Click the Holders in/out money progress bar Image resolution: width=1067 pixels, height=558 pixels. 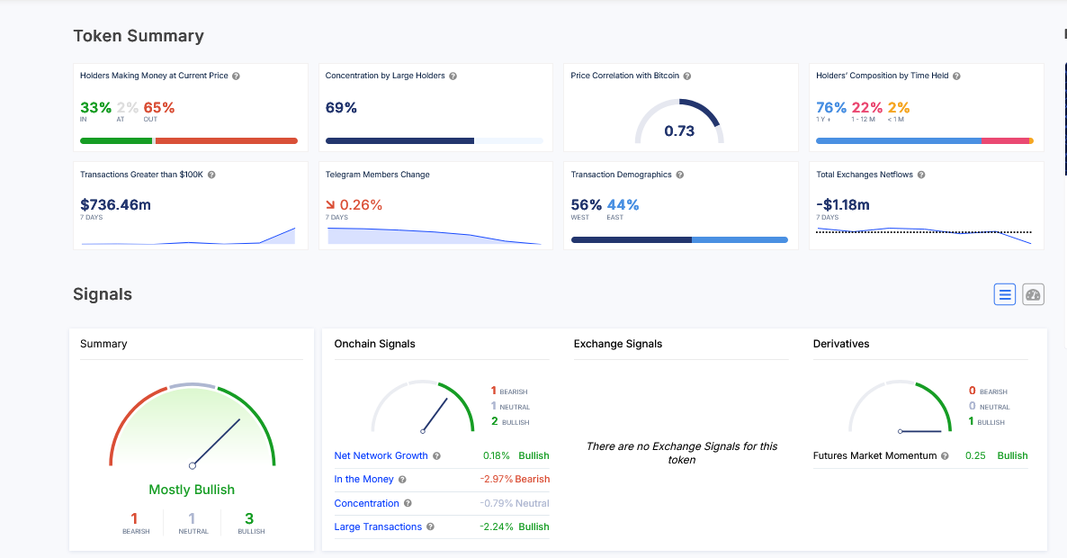click(x=189, y=140)
